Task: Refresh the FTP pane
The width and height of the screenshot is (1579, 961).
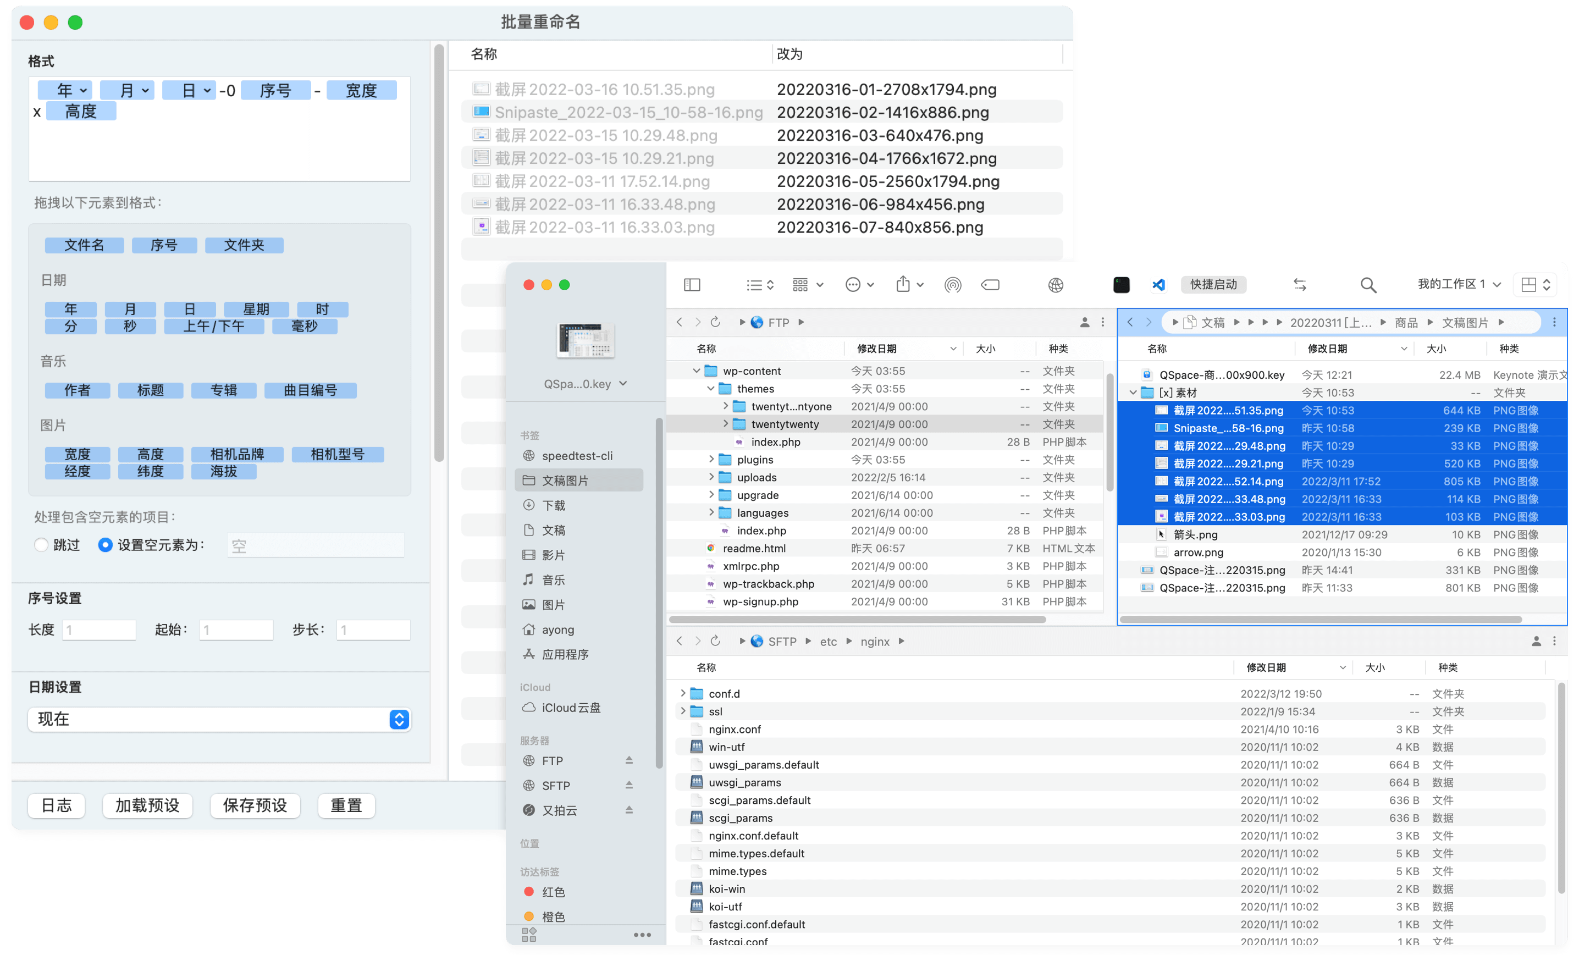Action: (x=715, y=322)
